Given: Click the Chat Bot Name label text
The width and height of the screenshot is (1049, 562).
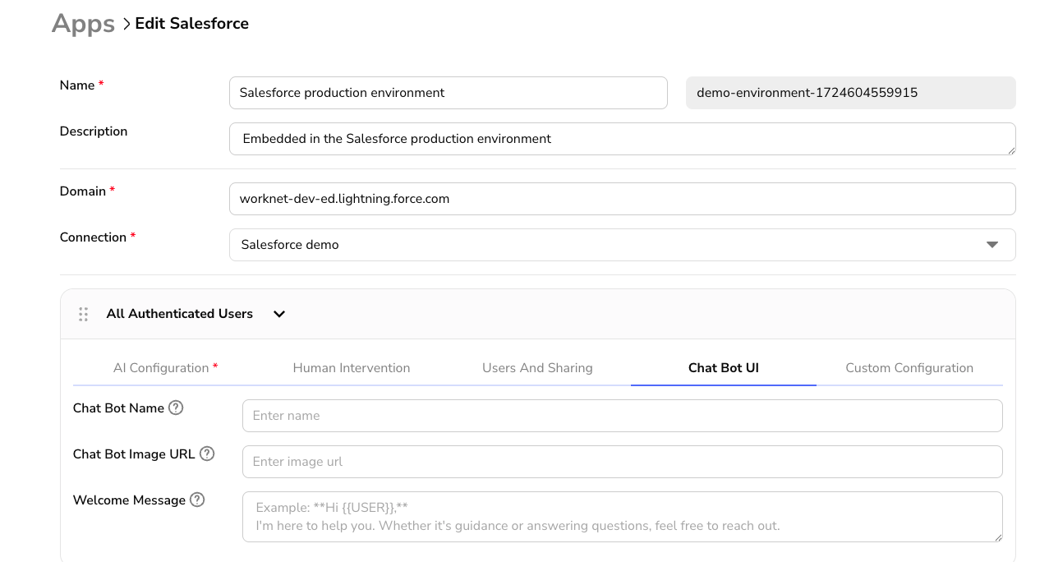Looking at the screenshot, I should pyautogui.click(x=118, y=408).
